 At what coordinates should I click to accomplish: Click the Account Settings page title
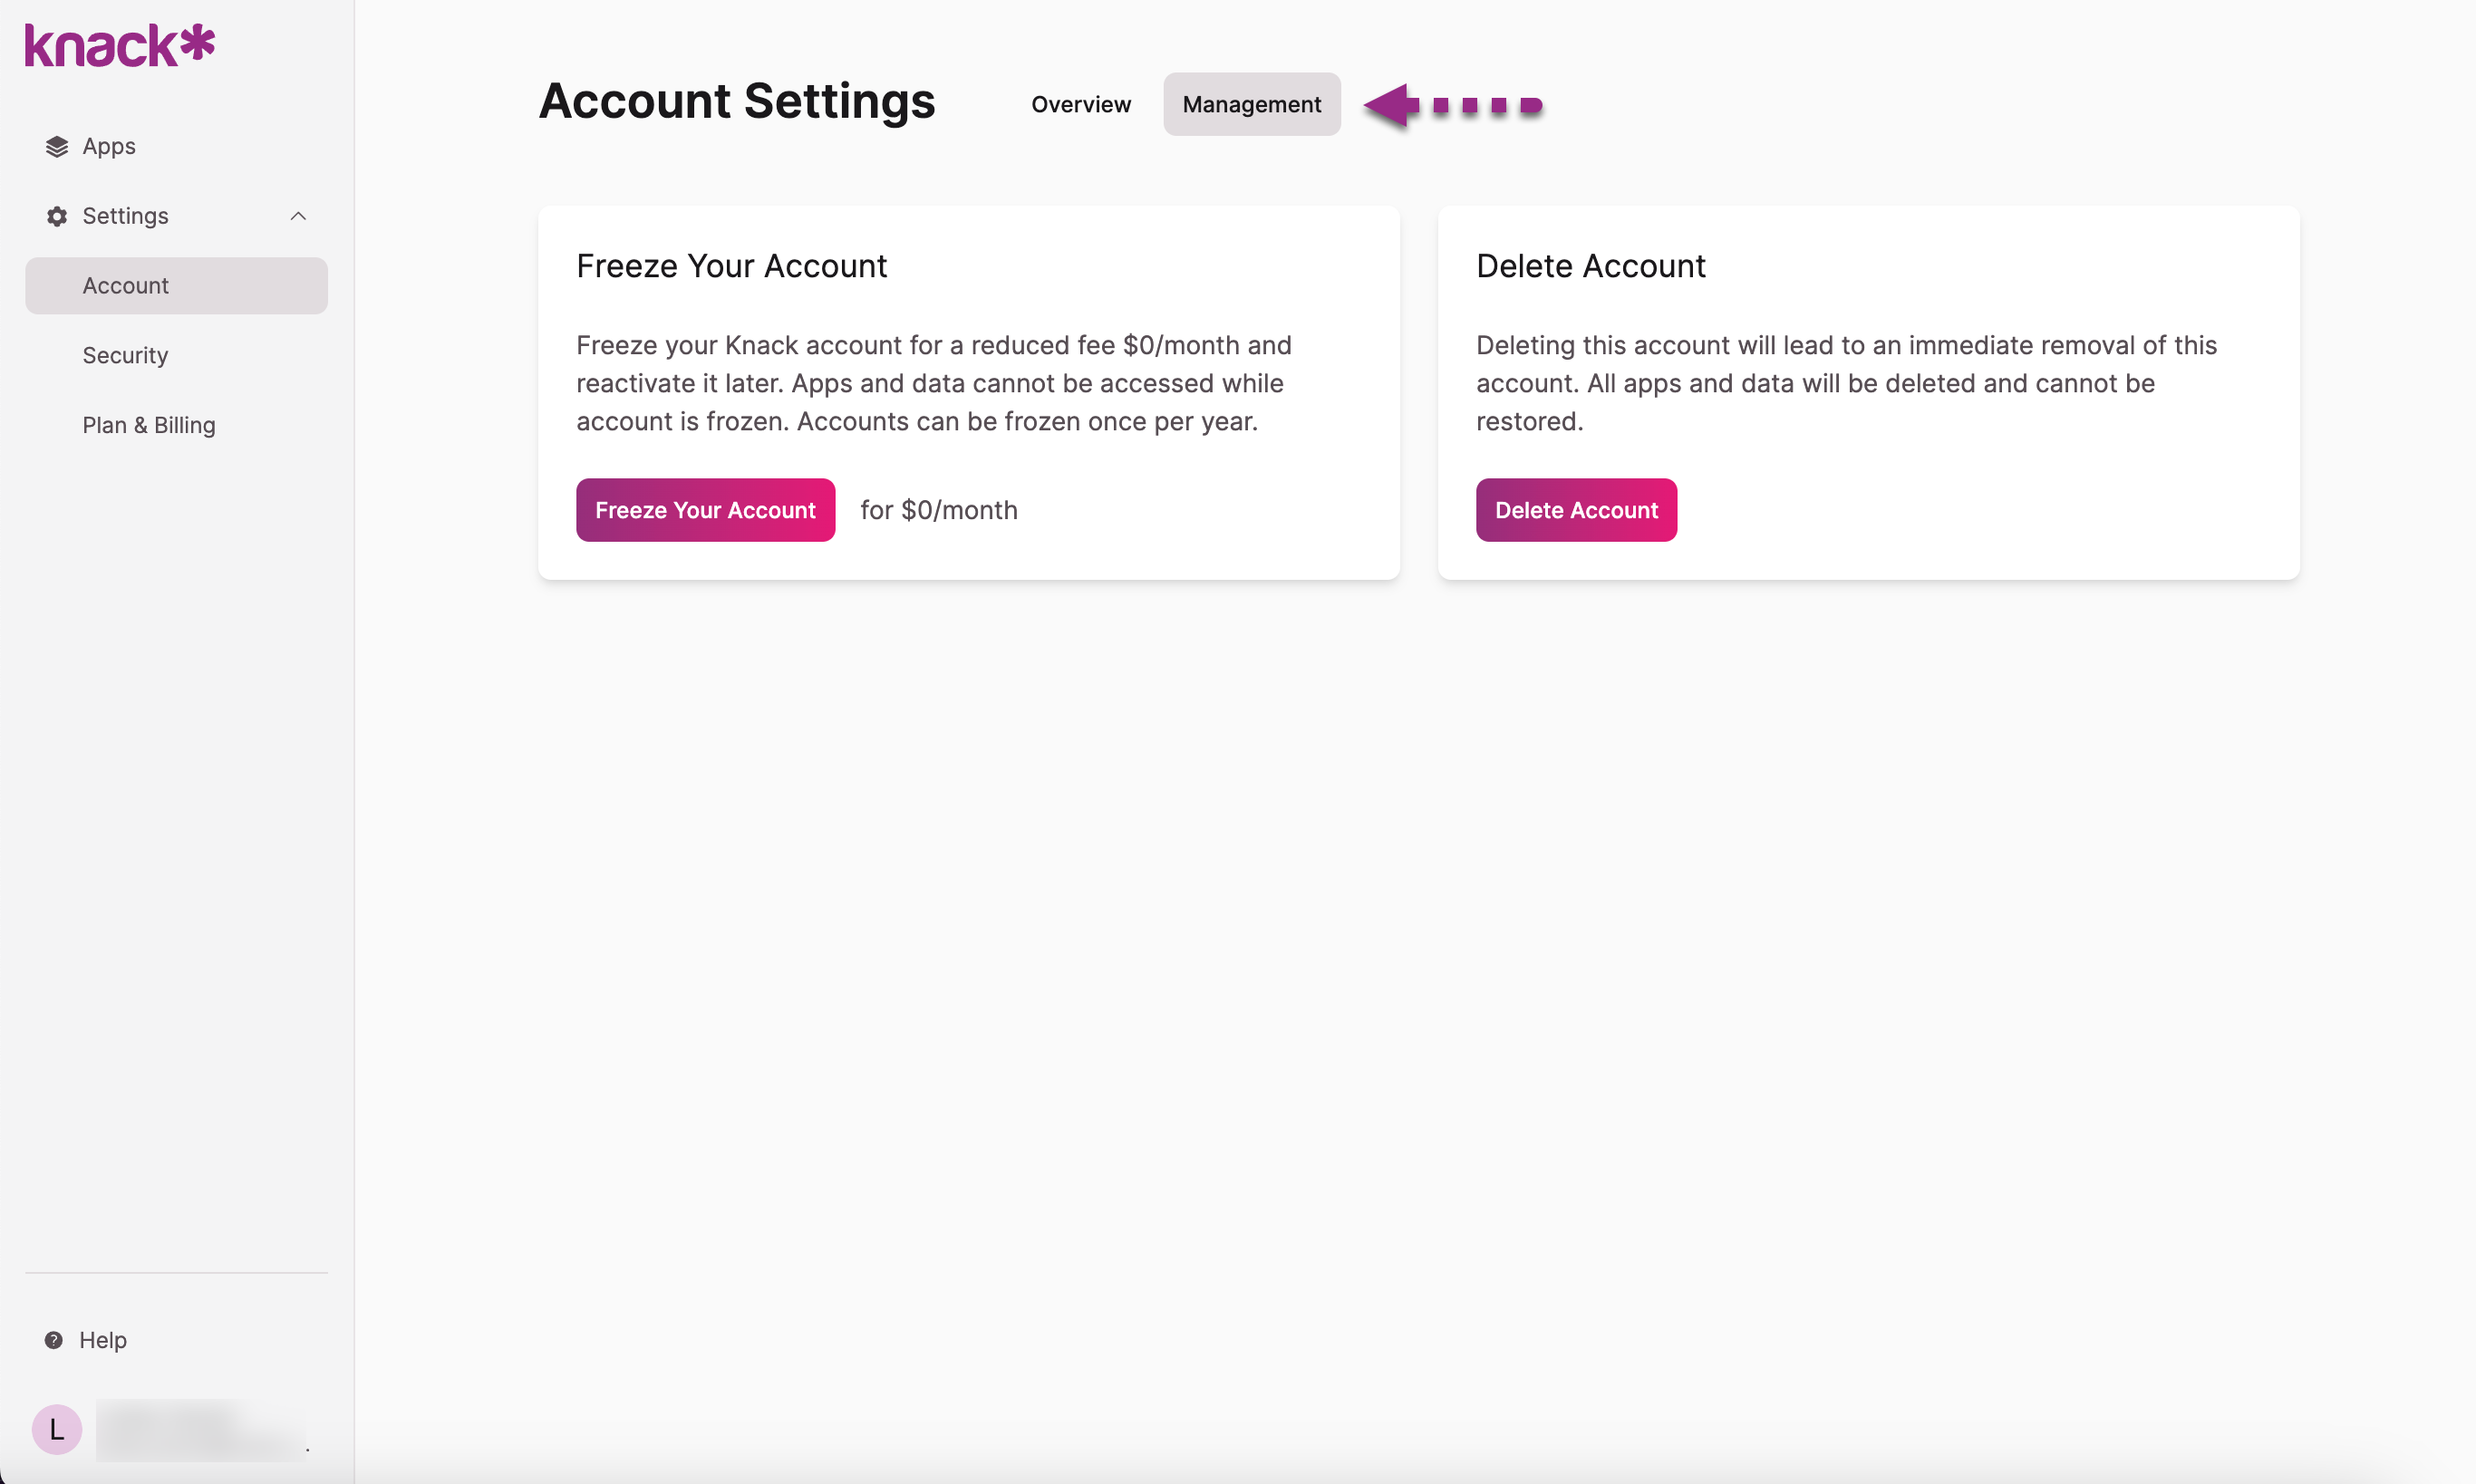point(736,102)
